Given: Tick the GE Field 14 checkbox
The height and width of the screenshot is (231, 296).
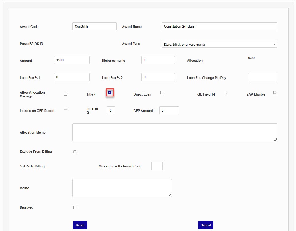Looking at the screenshot, I should (225, 92).
